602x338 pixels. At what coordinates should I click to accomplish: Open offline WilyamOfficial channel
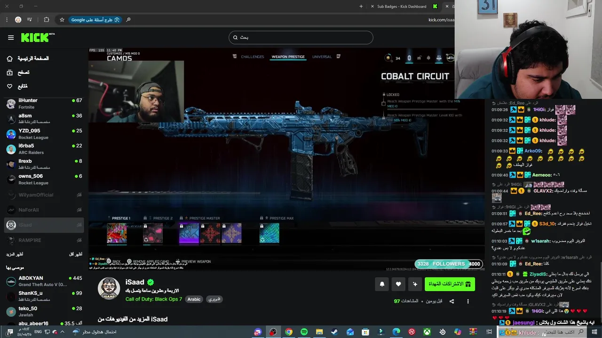click(44, 195)
